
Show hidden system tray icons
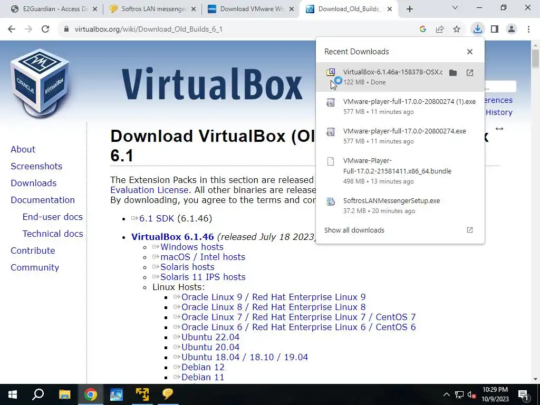point(446,394)
